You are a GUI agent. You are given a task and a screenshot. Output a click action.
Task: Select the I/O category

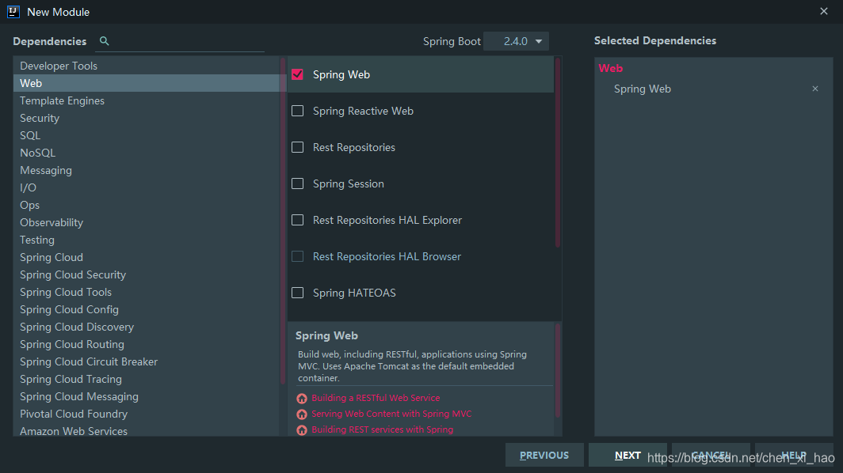click(x=147, y=187)
